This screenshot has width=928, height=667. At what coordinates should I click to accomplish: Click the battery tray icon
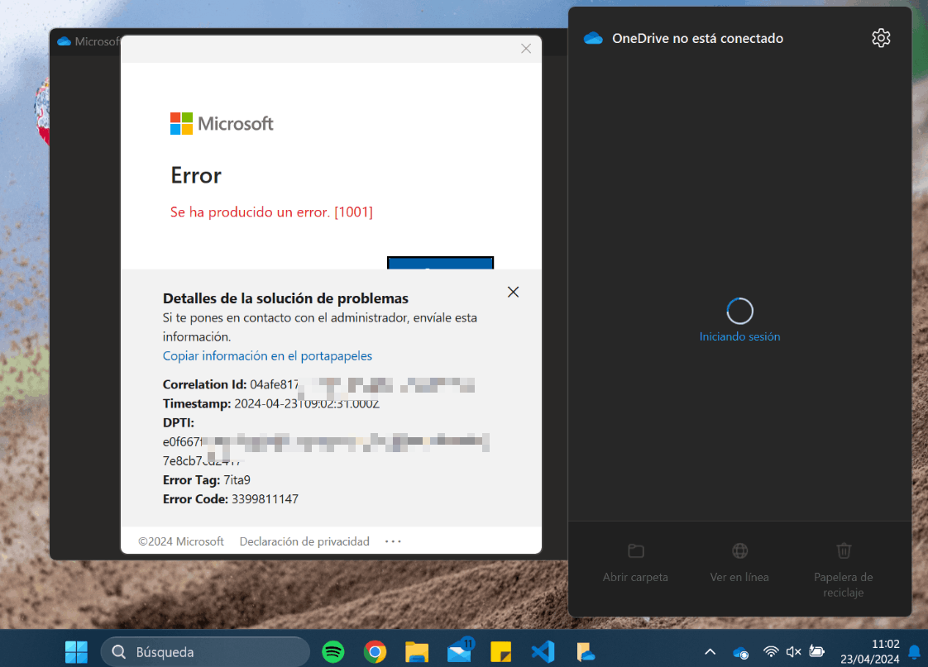[816, 651]
